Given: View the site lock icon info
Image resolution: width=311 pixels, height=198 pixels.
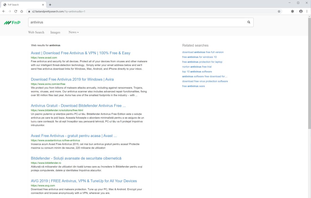Looking at the screenshot, I should pos(29,11).
